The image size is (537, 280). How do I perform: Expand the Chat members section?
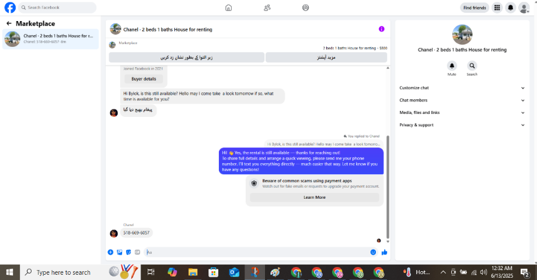tap(462, 100)
